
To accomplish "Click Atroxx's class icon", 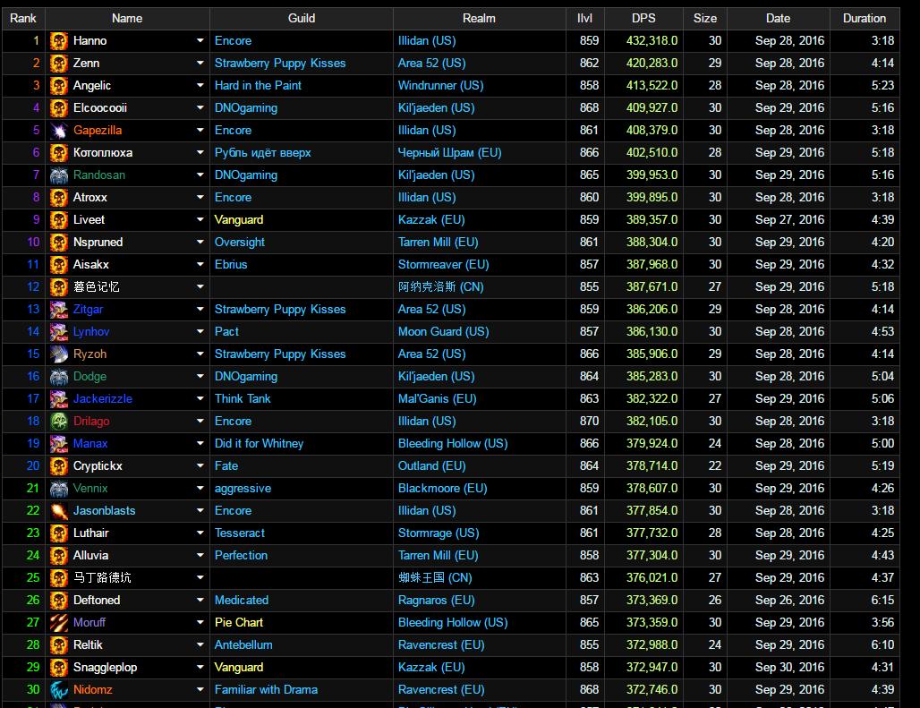I will point(59,198).
